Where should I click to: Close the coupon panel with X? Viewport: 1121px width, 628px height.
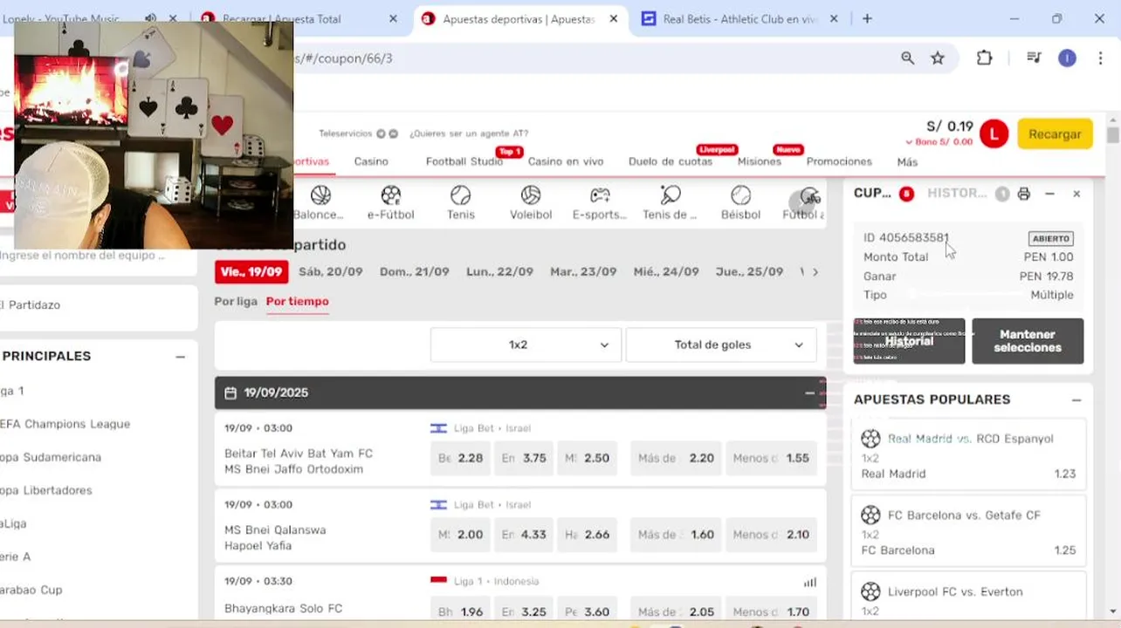[x=1076, y=194]
